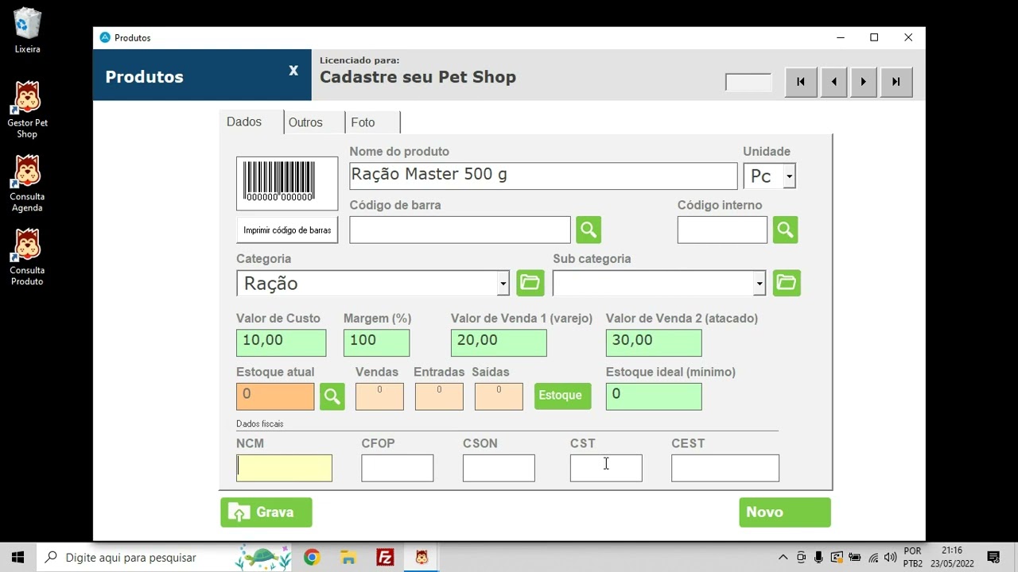The width and height of the screenshot is (1018, 572).
Task: Open FileZilla from the taskbar
Action: pyautogui.click(x=385, y=558)
